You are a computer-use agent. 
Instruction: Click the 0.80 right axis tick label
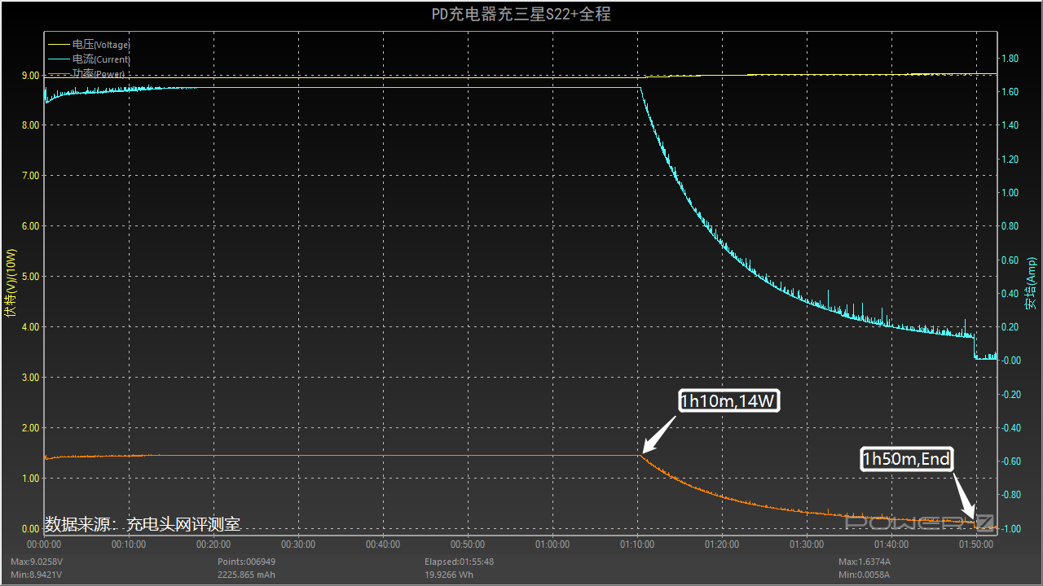tap(1010, 226)
